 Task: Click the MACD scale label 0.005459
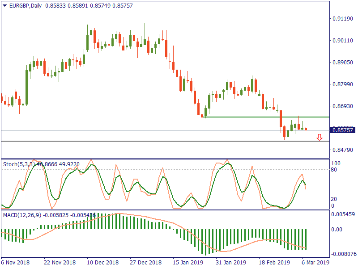(x=343, y=214)
